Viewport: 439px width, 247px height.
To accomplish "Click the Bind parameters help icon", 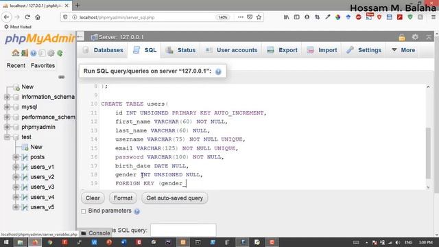I will [137, 211].
